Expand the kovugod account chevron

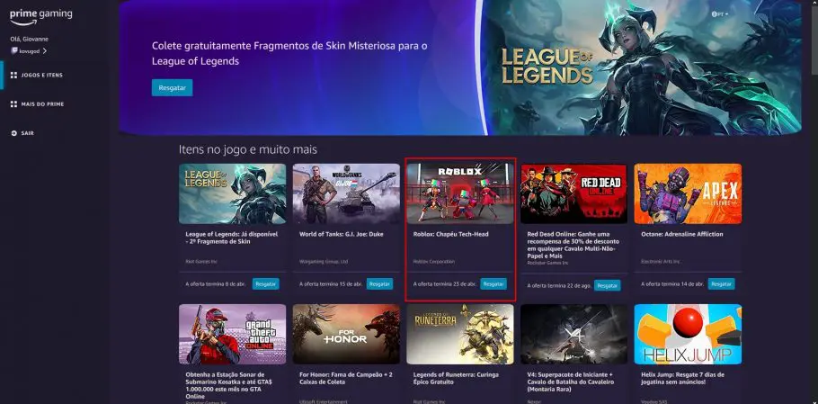point(45,51)
